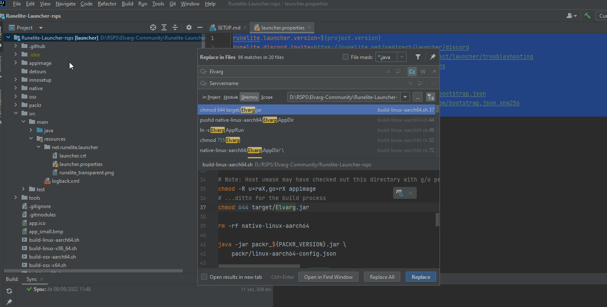Collapse the net.runelite.launcher package
This screenshot has height=307, width=607.
[38, 147]
